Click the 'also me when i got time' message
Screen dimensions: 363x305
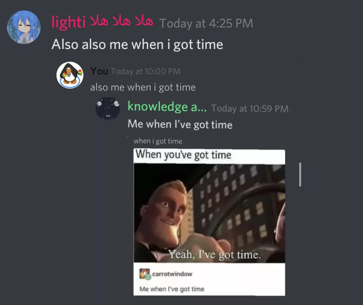(x=143, y=87)
